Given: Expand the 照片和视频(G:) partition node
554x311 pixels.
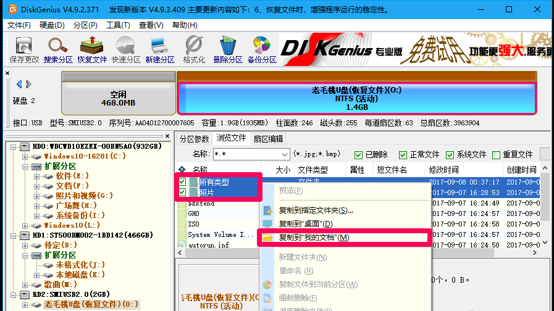Looking at the screenshot, I should tap(36, 196).
